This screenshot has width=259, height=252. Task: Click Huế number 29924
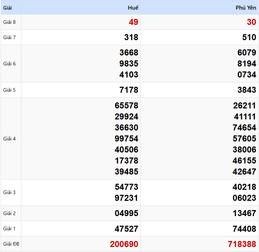coord(126,117)
